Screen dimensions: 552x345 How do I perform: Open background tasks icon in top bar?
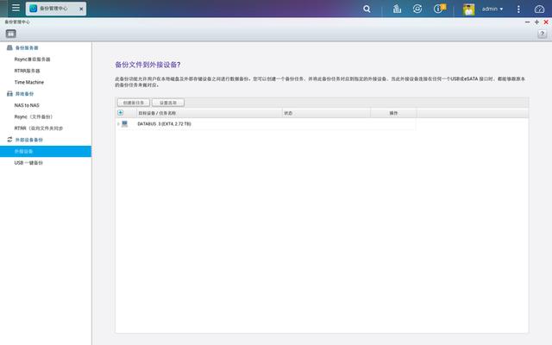[397, 9]
